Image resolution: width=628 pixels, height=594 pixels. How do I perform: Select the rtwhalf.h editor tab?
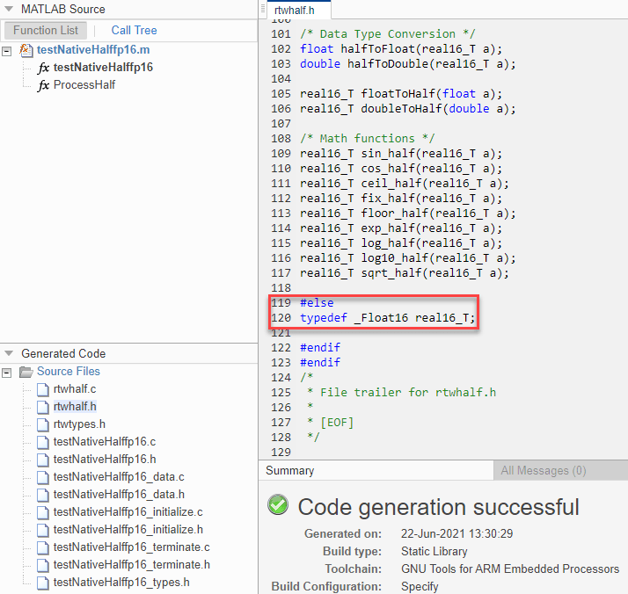click(x=295, y=10)
